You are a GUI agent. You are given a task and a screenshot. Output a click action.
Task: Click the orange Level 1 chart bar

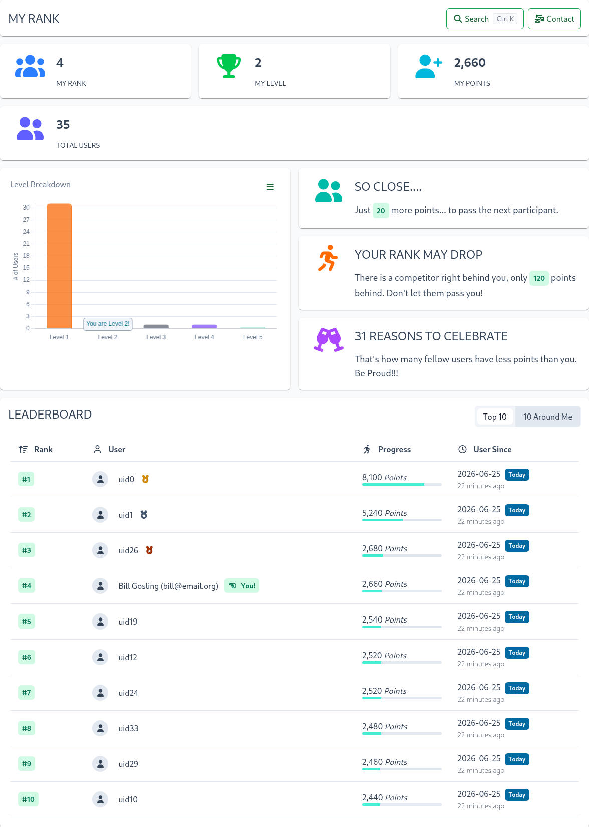59,266
